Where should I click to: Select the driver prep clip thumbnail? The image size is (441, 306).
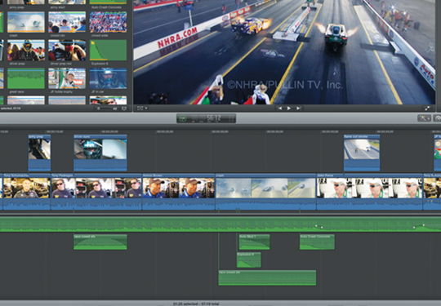tap(26, 50)
